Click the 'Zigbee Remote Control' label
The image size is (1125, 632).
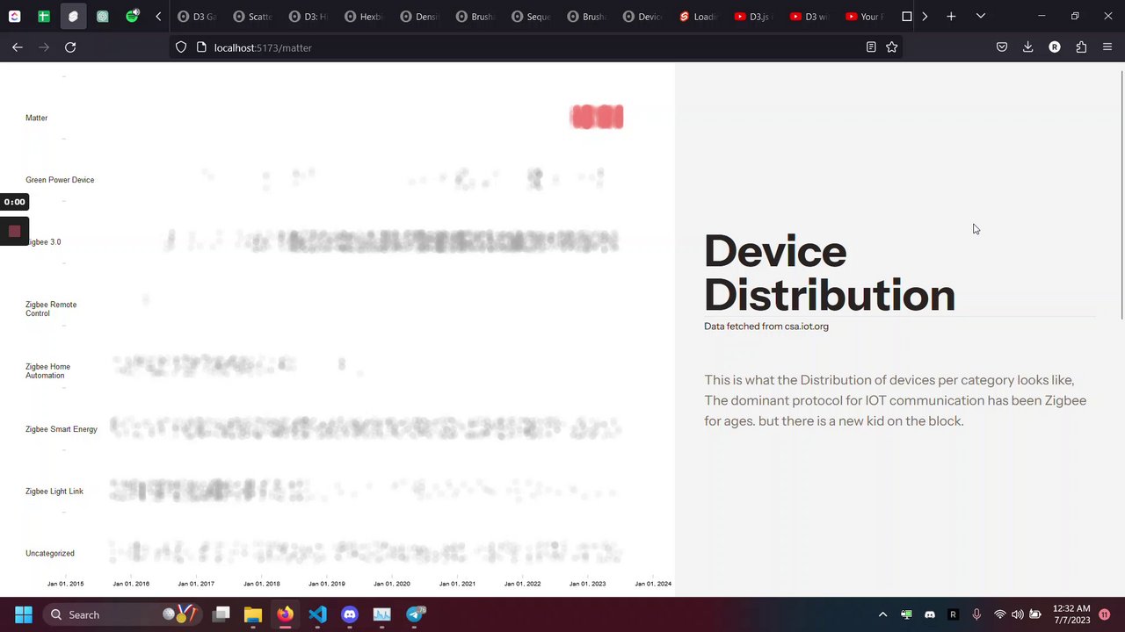[51, 309]
